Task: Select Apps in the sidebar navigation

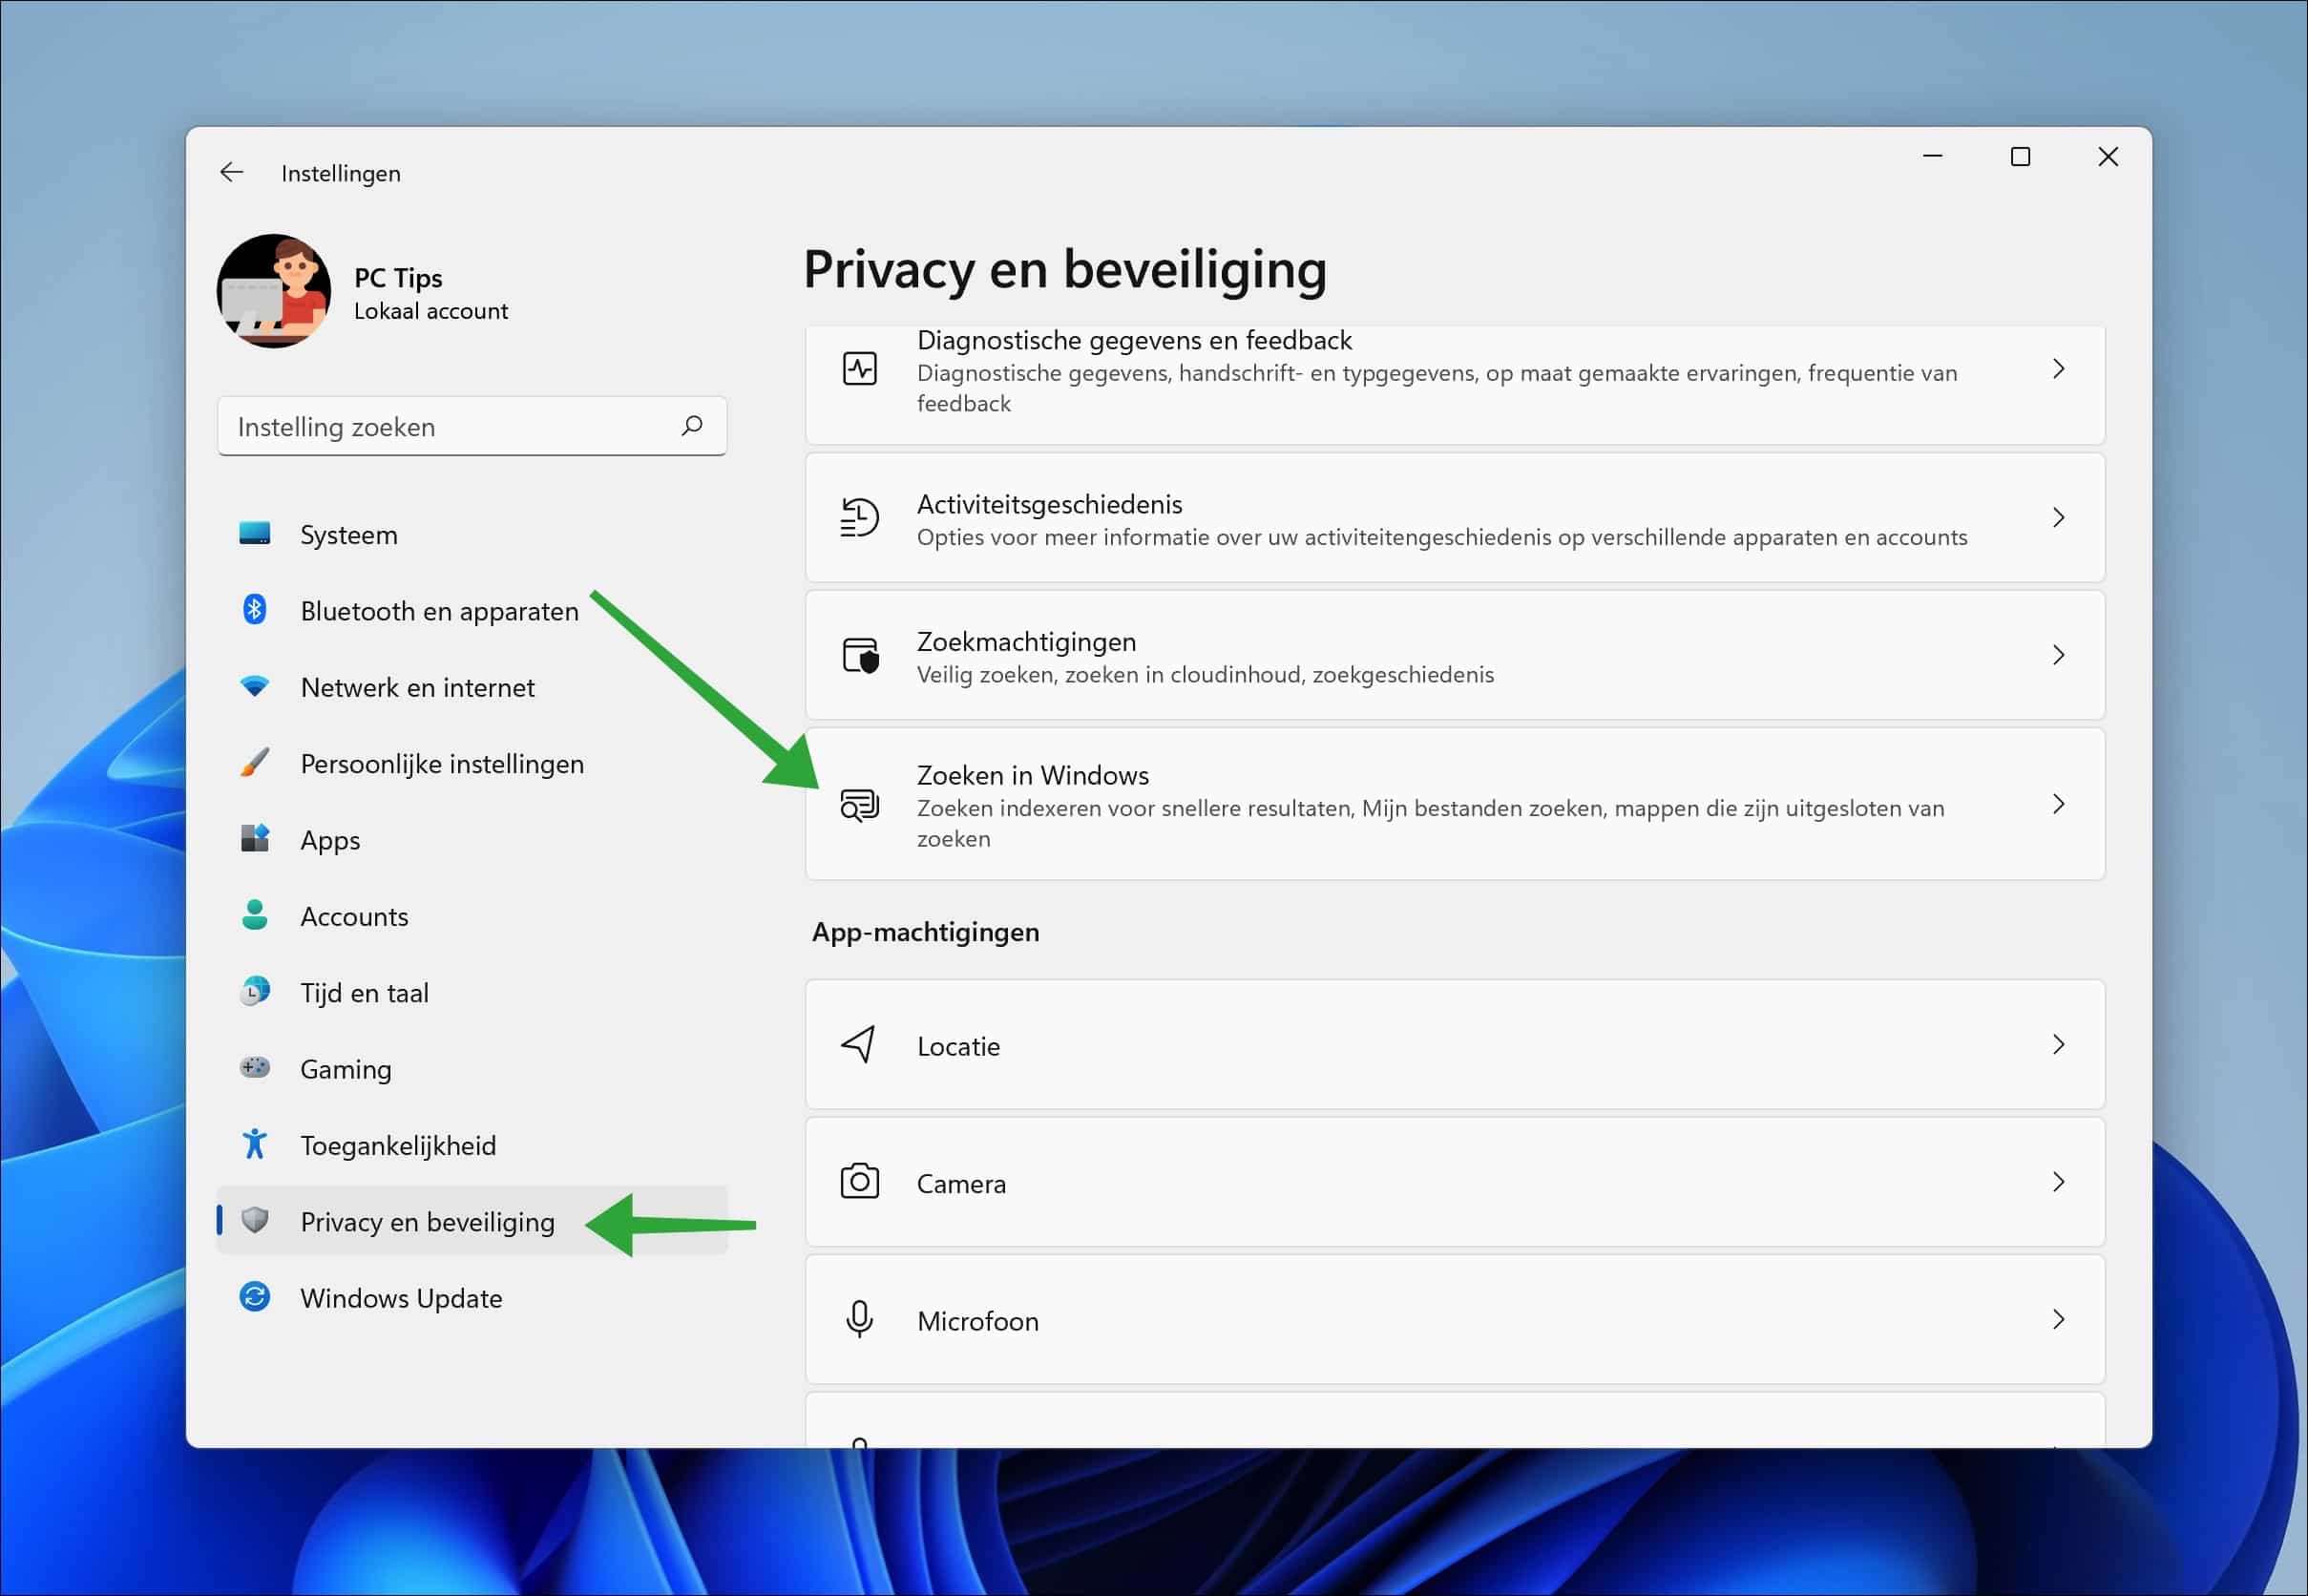Action: (330, 840)
